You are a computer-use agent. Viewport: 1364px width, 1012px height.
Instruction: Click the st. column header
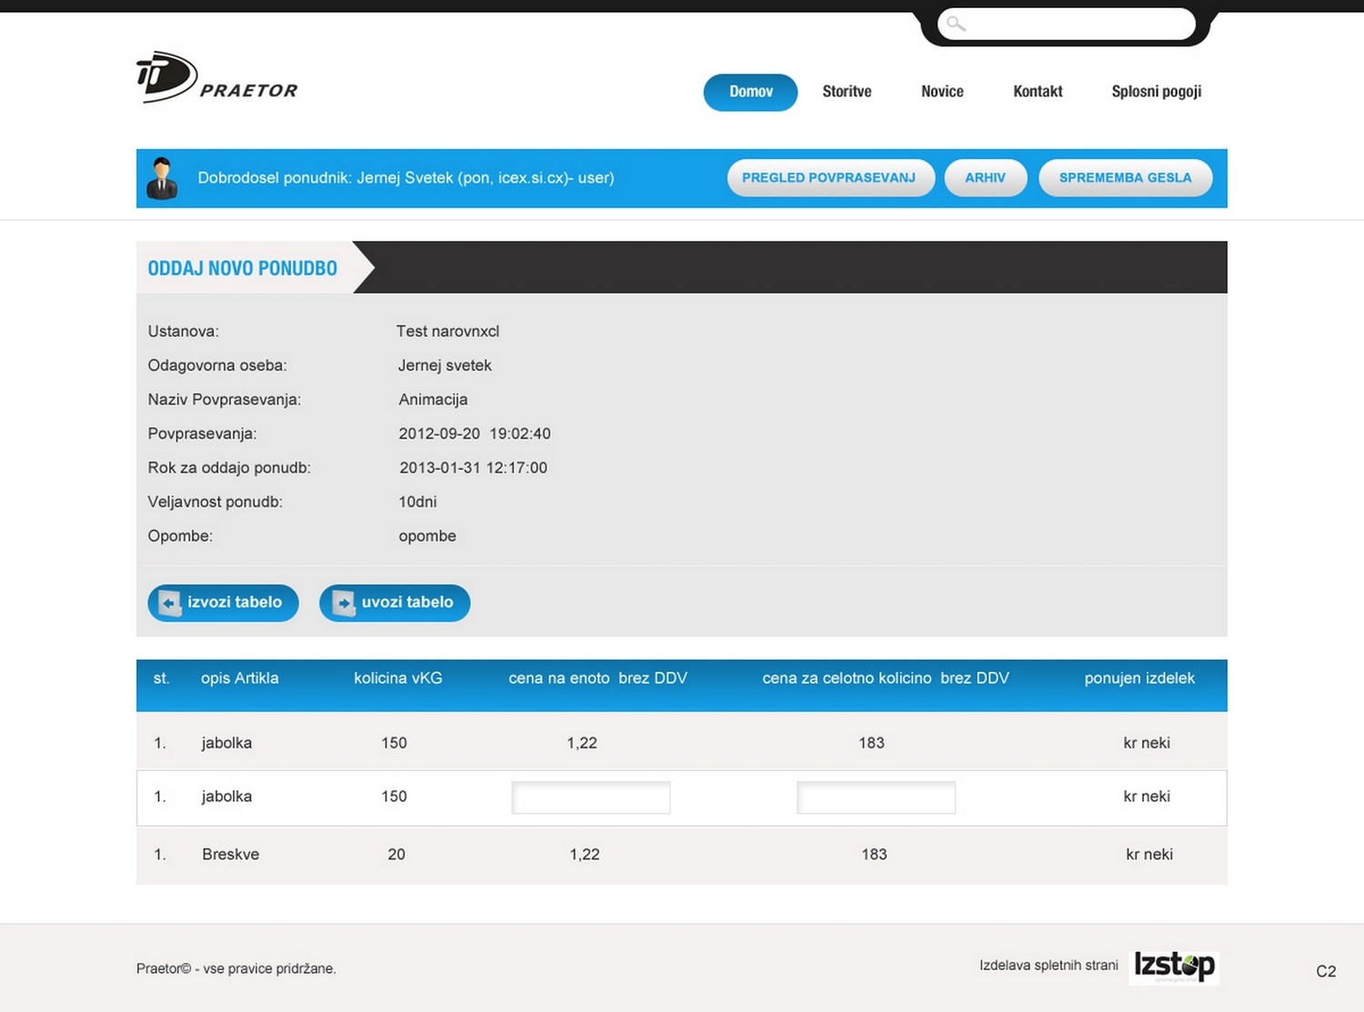[x=162, y=678]
